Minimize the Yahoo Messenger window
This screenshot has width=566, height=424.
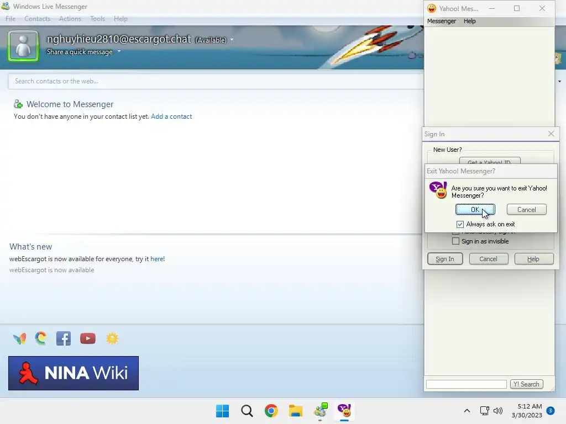pos(491,8)
